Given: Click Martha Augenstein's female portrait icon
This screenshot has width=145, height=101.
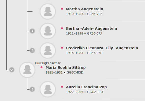Looking at the screenshot, I should pos(48,11).
